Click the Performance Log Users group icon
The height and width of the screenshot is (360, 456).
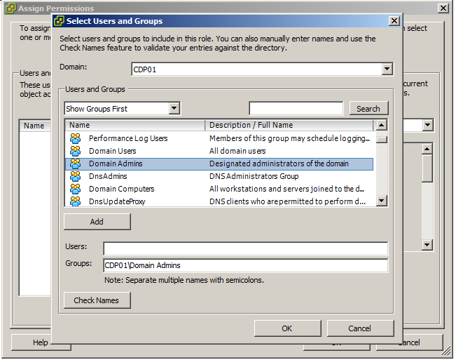click(76, 138)
